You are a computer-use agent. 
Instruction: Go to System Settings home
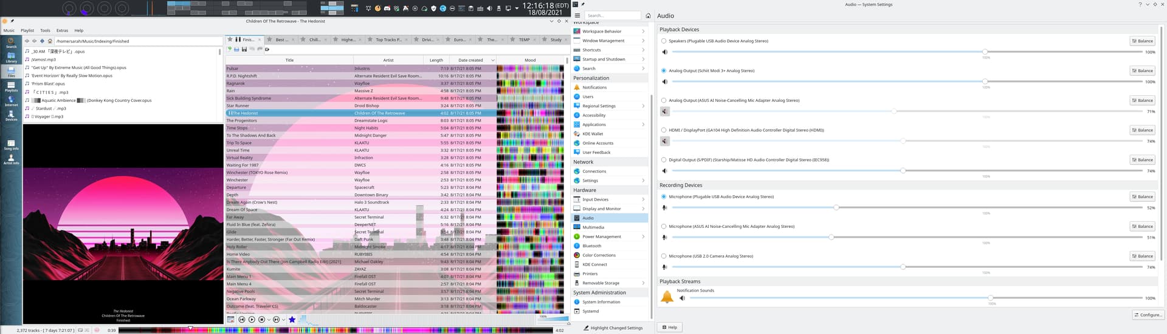(x=648, y=16)
